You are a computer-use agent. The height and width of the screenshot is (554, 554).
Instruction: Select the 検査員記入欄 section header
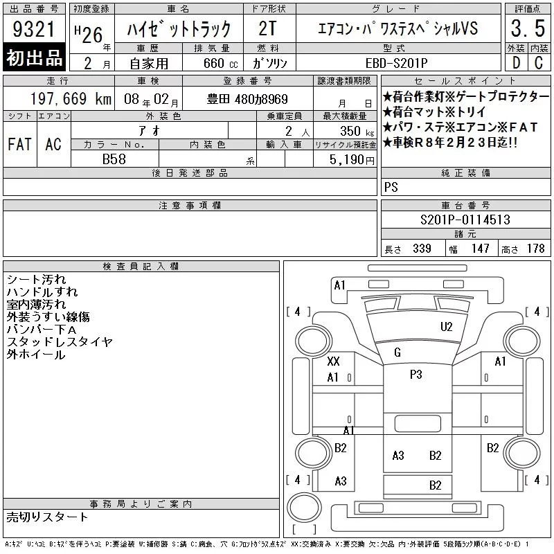141,266
